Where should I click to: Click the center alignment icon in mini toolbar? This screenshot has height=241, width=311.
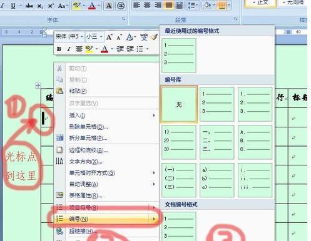79,49
